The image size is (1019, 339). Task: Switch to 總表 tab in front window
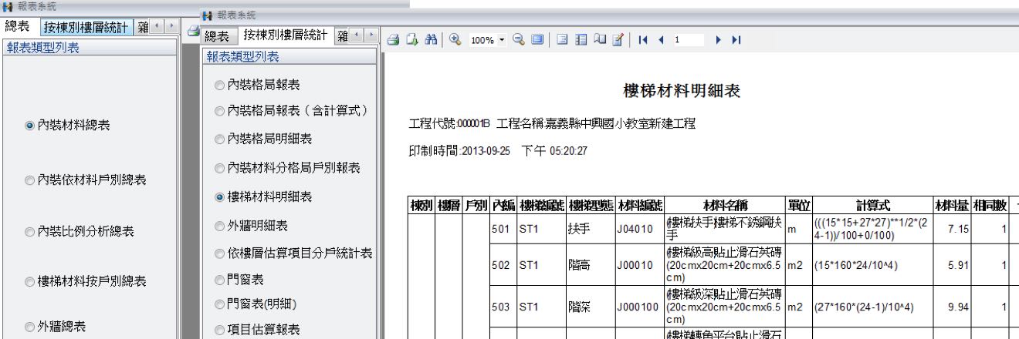pos(217,36)
